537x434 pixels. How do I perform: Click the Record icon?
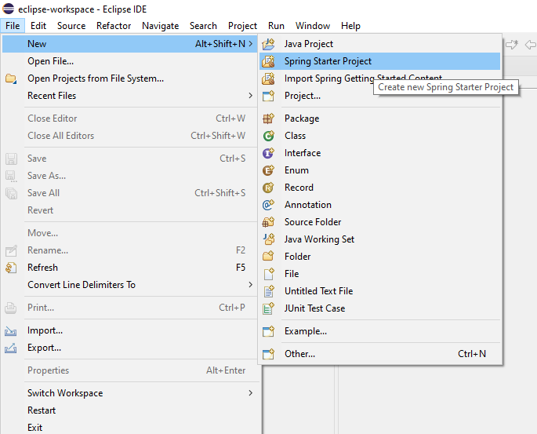268,188
